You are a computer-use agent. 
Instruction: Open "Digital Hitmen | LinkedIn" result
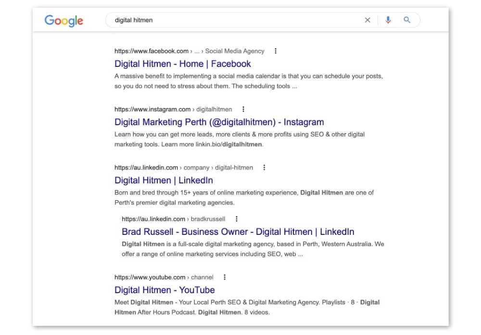pyautogui.click(x=164, y=180)
